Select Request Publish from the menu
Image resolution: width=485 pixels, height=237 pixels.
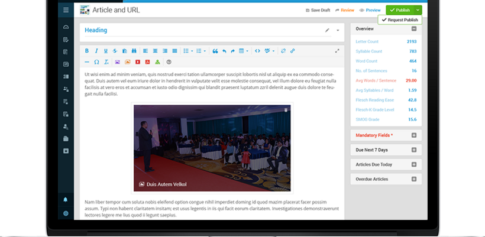400,20
